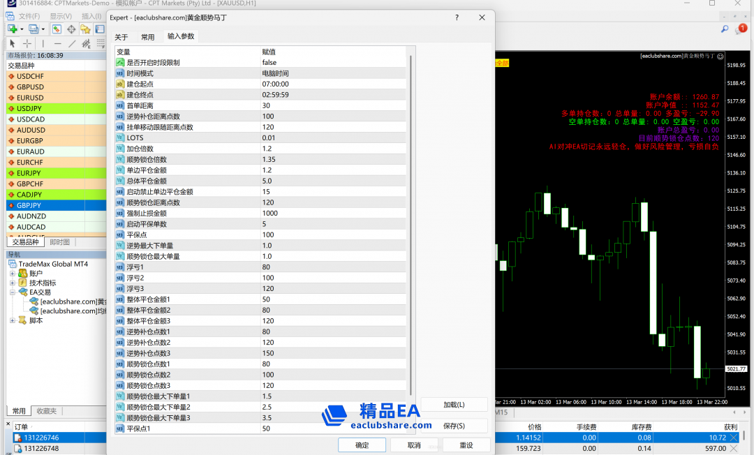Expand the 脚本 tree node
The image size is (754, 455).
click(13, 320)
